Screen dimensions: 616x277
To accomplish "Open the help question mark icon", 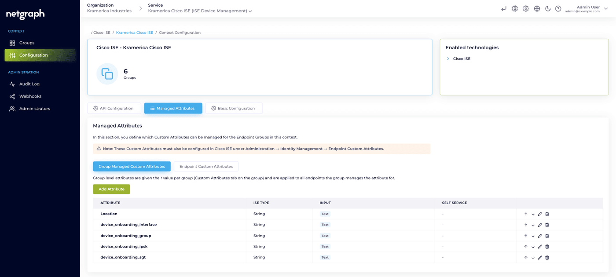I will coord(558,8).
